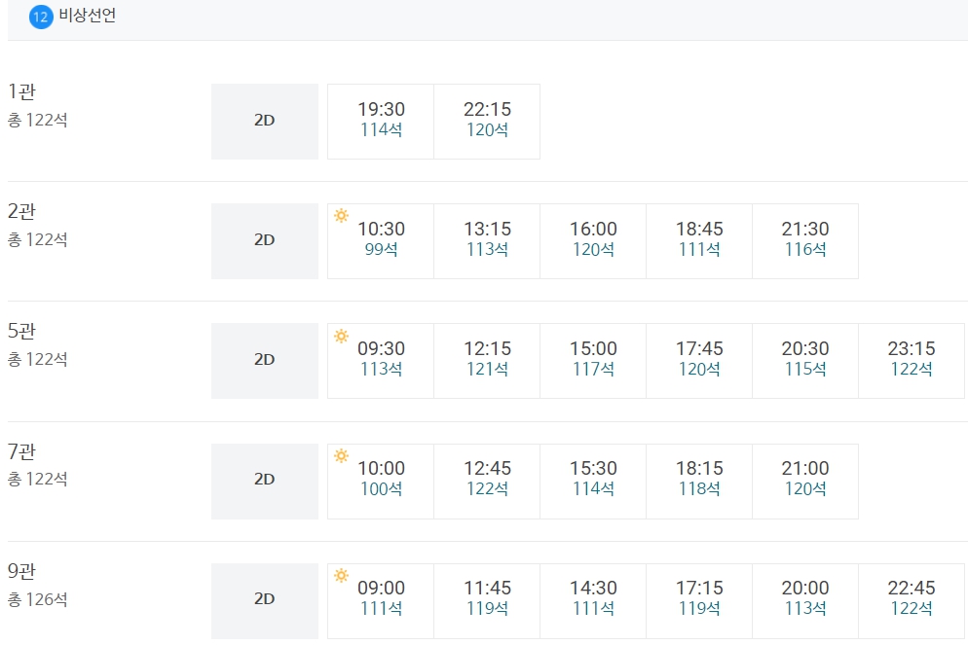Choose the 10:30 showing with 99 seats
The width and height of the screenshot is (968, 645).
(381, 241)
